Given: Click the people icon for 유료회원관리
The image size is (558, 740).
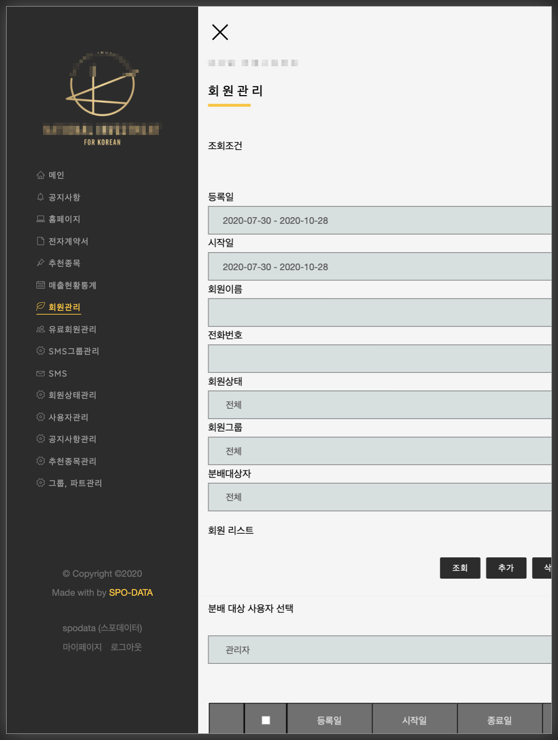Looking at the screenshot, I should (x=41, y=329).
